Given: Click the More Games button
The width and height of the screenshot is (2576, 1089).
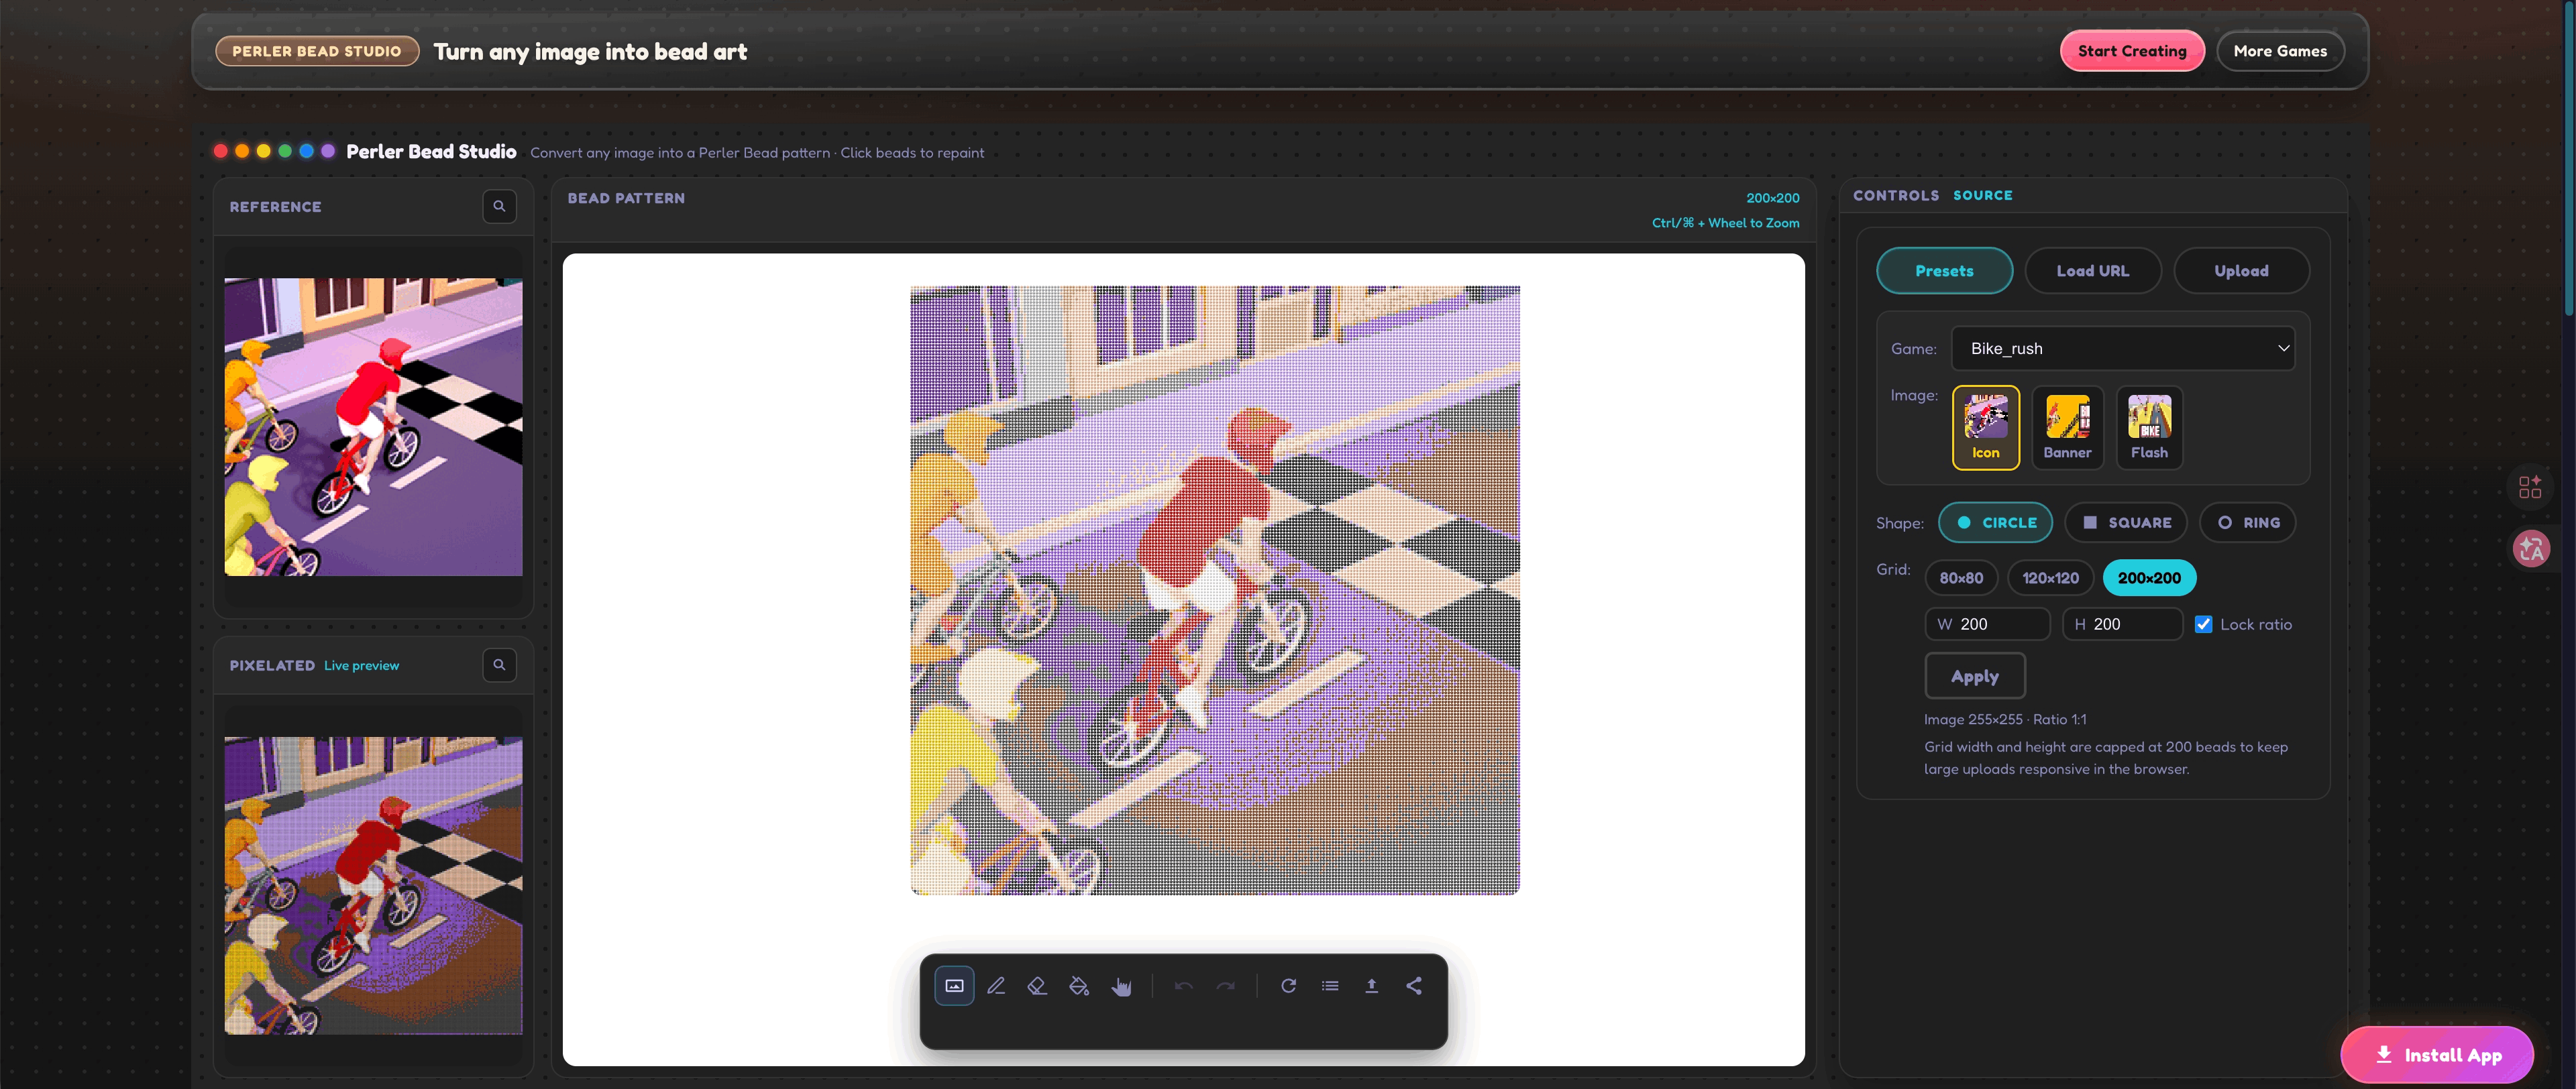Looking at the screenshot, I should [2280, 51].
